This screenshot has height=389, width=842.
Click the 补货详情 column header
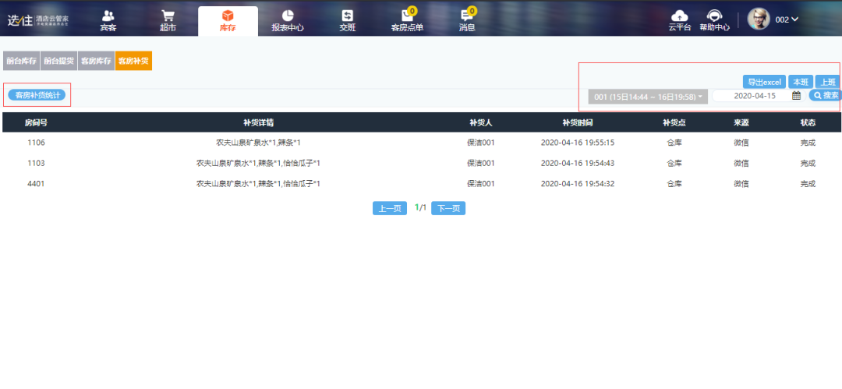point(258,122)
